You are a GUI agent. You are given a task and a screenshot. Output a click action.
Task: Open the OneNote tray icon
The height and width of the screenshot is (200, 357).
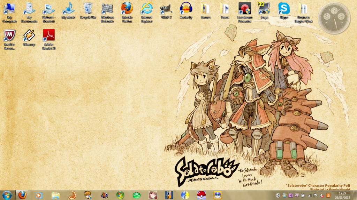point(290,195)
